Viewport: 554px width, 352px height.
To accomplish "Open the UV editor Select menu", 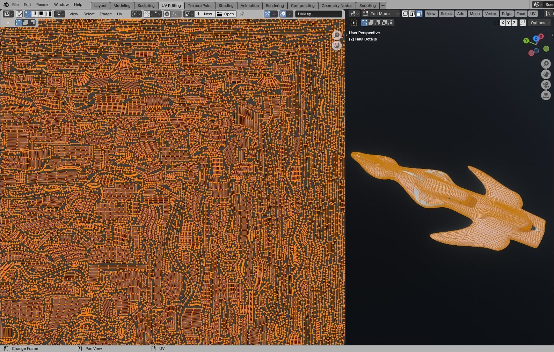I will [x=89, y=14].
